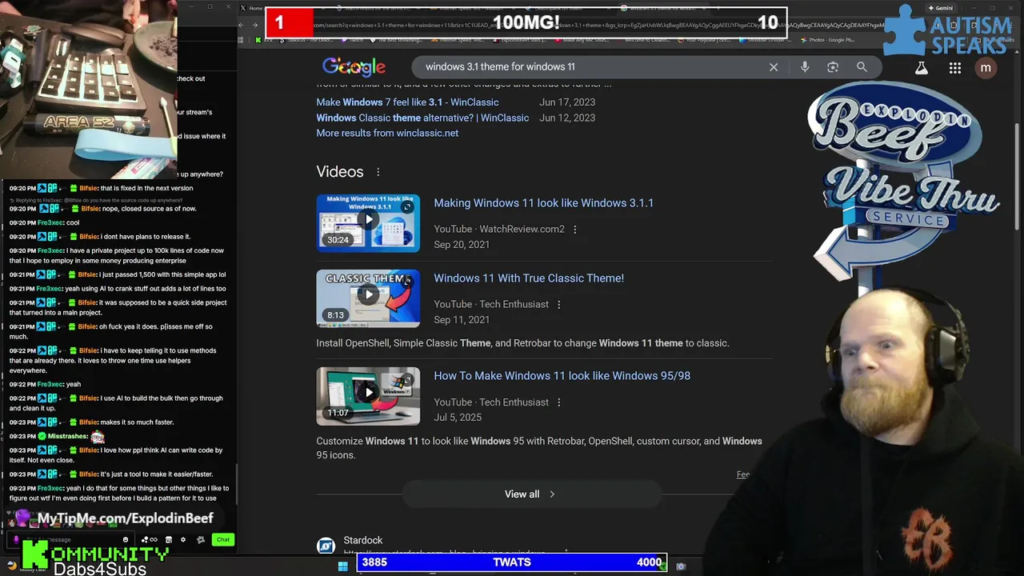Click the "Sep 20, 2021" video date
Screen dimensions: 1024x576
point(462,245)
